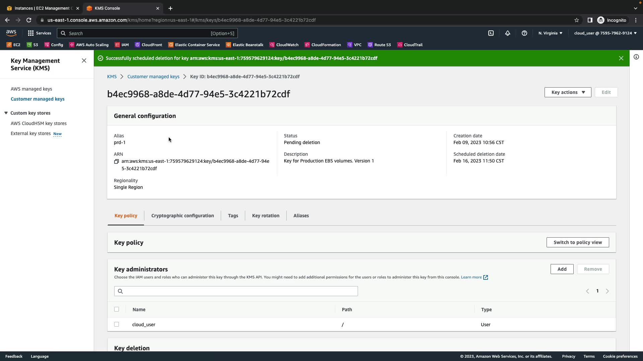Open the info panel icon at right edge
Image resolution: width=643 pixels, height=361 pixels.
pos(636,57)
